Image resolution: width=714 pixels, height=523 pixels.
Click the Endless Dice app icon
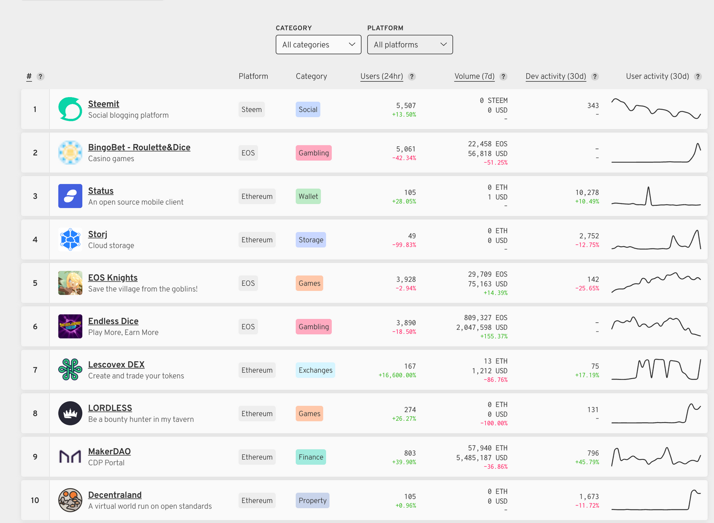70,327
